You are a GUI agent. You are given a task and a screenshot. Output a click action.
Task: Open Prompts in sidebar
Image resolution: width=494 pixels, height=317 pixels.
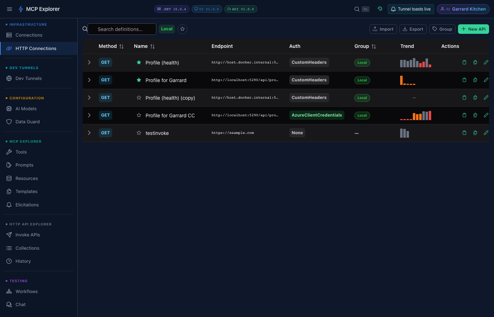click(38, 165)
